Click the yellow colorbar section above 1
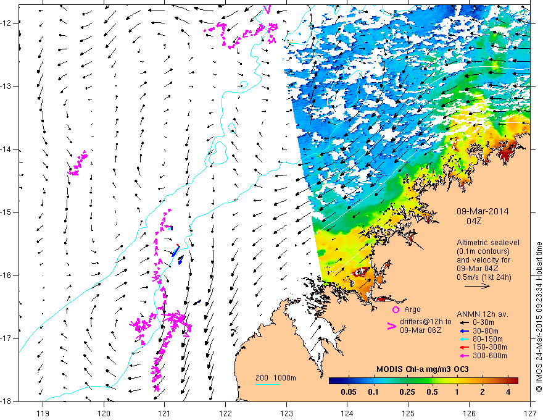The height and width of the screenshot is (420, 543). 457,381
